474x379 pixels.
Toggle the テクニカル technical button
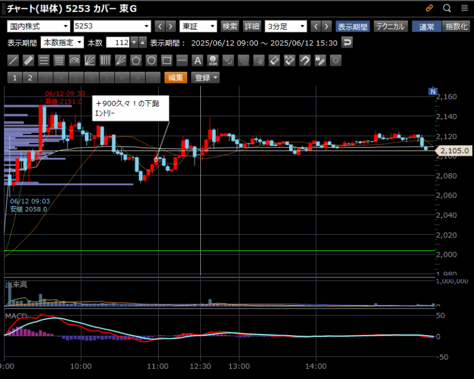(x=390, y=26)
